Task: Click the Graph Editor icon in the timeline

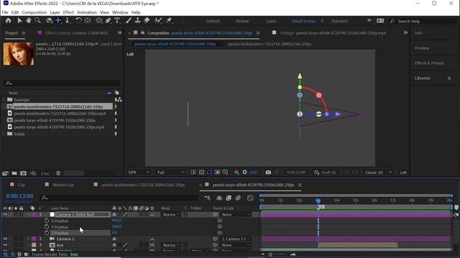Action: pos(250,198)
